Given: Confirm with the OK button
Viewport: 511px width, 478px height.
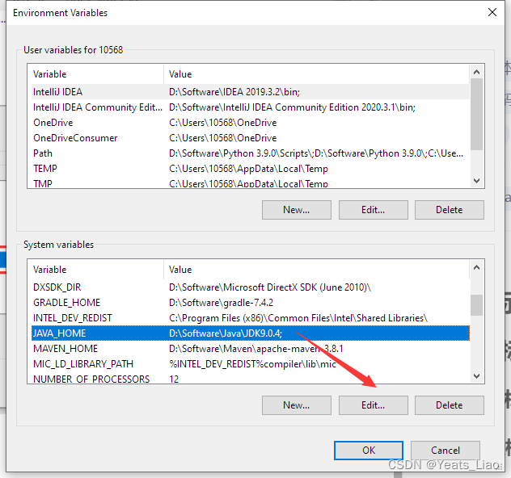Looking at the screenshot, I should tap(369, 451).
